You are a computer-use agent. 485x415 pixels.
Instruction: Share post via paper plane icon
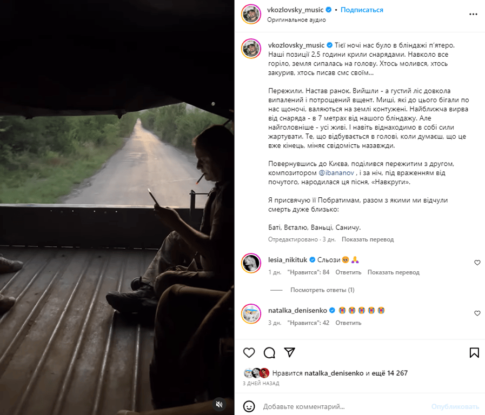[x=289, y=352]
